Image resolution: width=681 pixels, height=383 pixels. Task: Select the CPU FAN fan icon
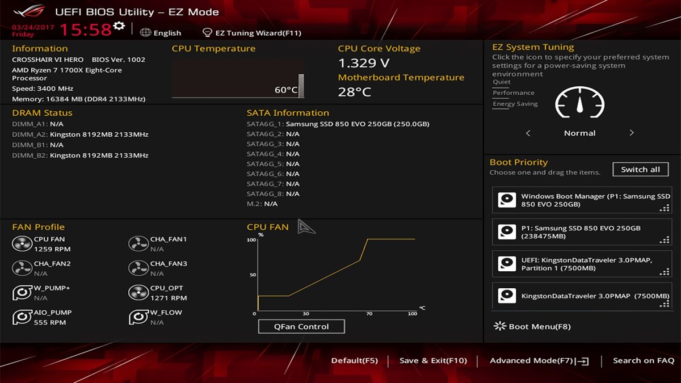point(22,244)
